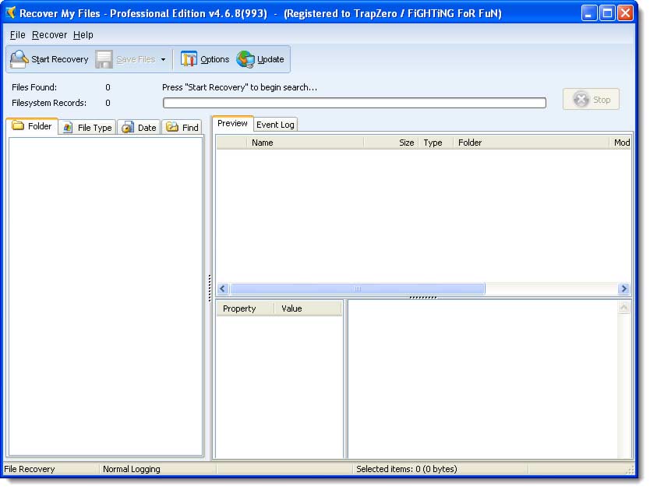Open Options via its toolbar icon

click(x=189, y=59)
